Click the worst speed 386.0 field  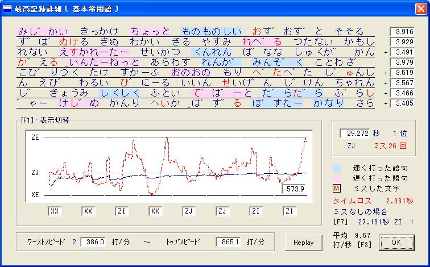tap(93, 242)
